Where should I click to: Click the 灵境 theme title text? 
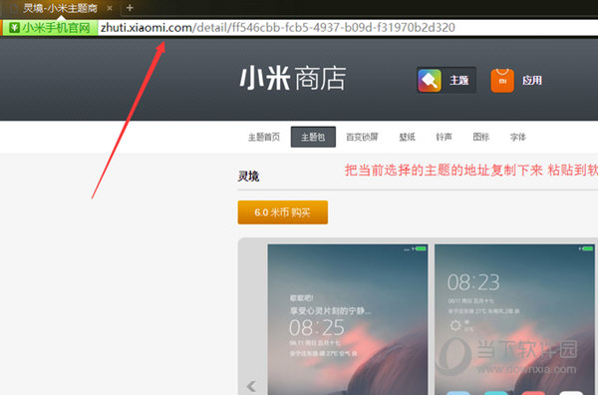248,177
